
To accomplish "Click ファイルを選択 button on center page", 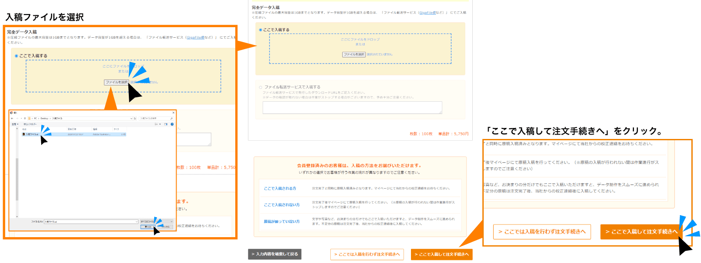I will [x=354, y=54].
